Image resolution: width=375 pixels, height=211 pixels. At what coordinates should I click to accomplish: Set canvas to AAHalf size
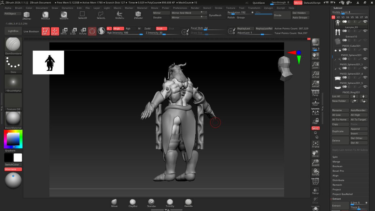316,84
